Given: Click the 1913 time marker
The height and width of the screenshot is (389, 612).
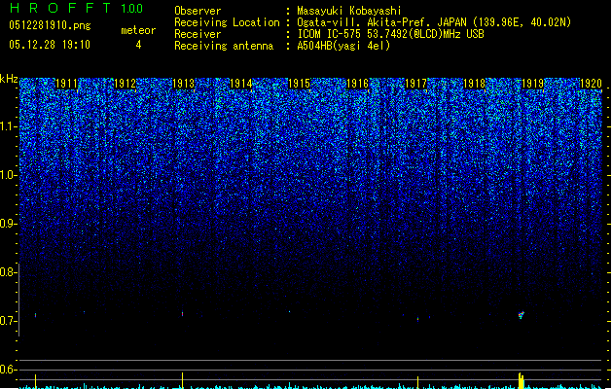Looking at the screenshot, I should pyautogui.click(x=183, y=84).
